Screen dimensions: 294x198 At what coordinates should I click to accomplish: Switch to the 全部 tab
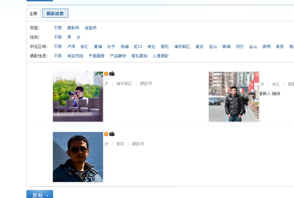pos(33,13)
